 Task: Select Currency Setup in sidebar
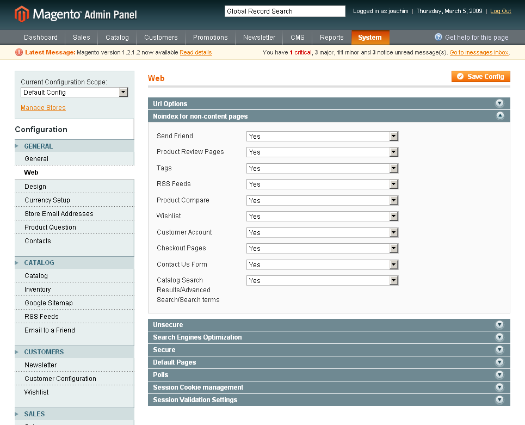(x=75, y=200)
